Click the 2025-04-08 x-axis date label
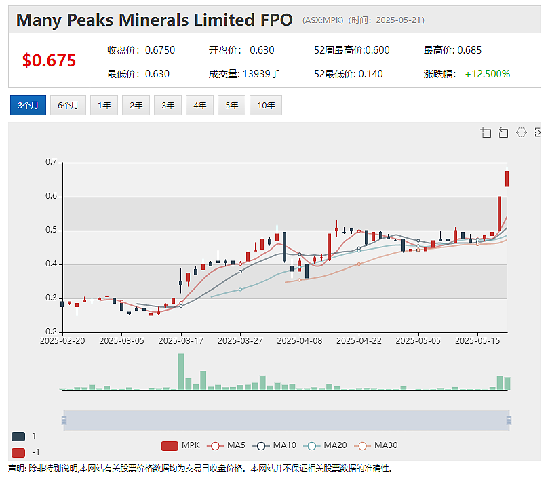This screenshot has height=478, width=550. [300, 341]
